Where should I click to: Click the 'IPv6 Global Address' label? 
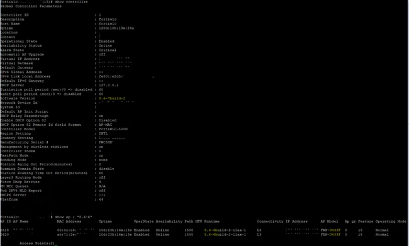[21, 72]
